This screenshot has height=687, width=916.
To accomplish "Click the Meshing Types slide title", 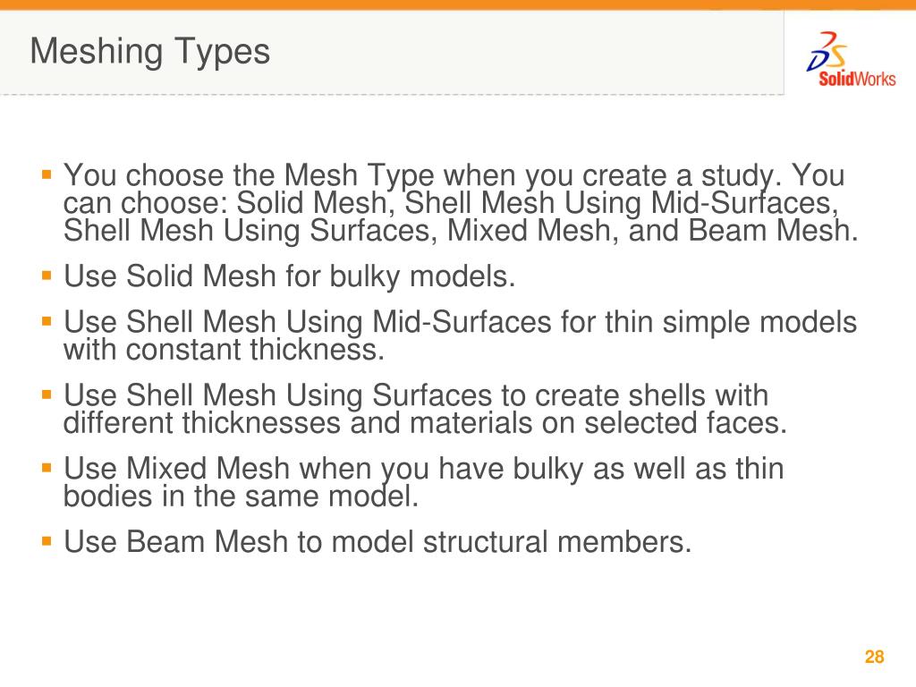I will (x=150, y=51).
